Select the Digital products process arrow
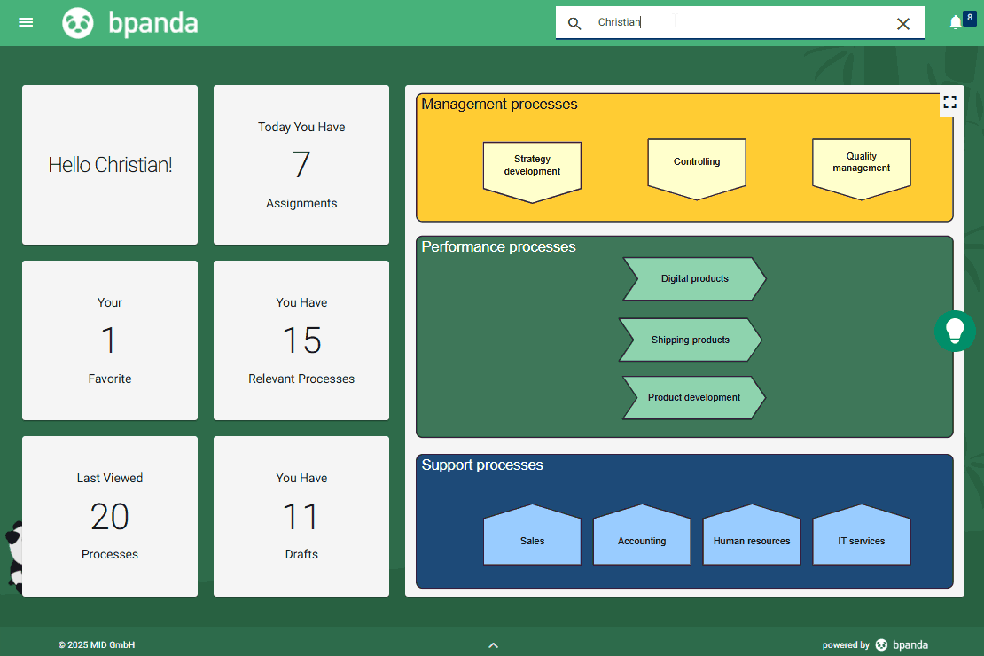The width and height of the screenshot is (984, 656). click(694, 278)
